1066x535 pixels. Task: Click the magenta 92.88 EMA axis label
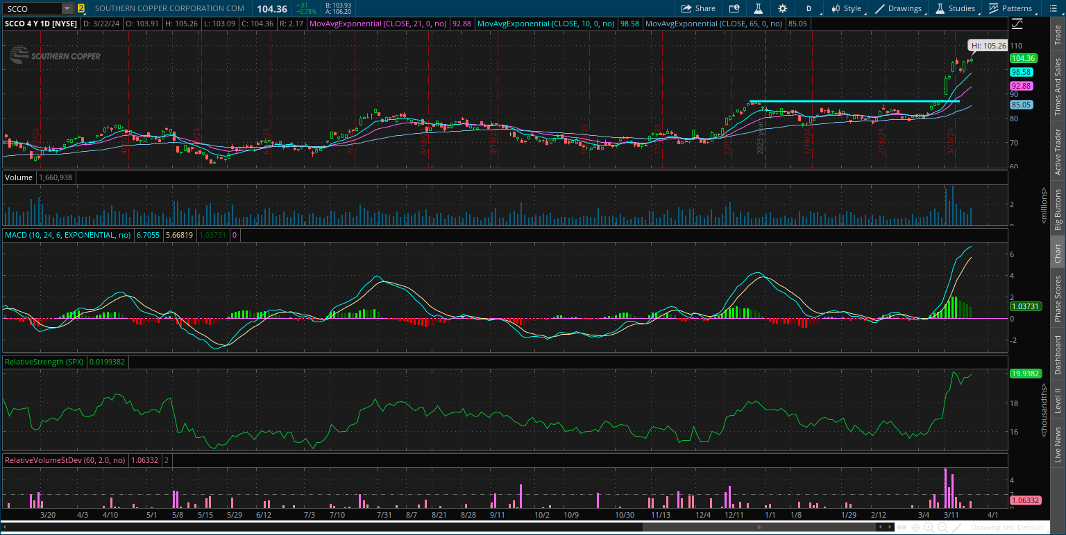coord(1021,86)
